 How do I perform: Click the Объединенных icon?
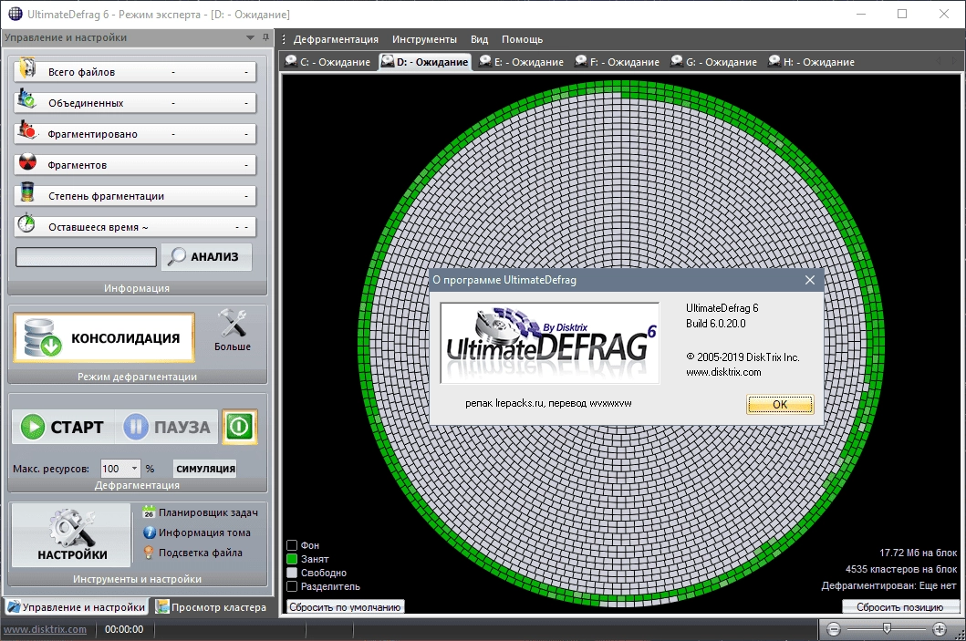[x=26, y=98]
